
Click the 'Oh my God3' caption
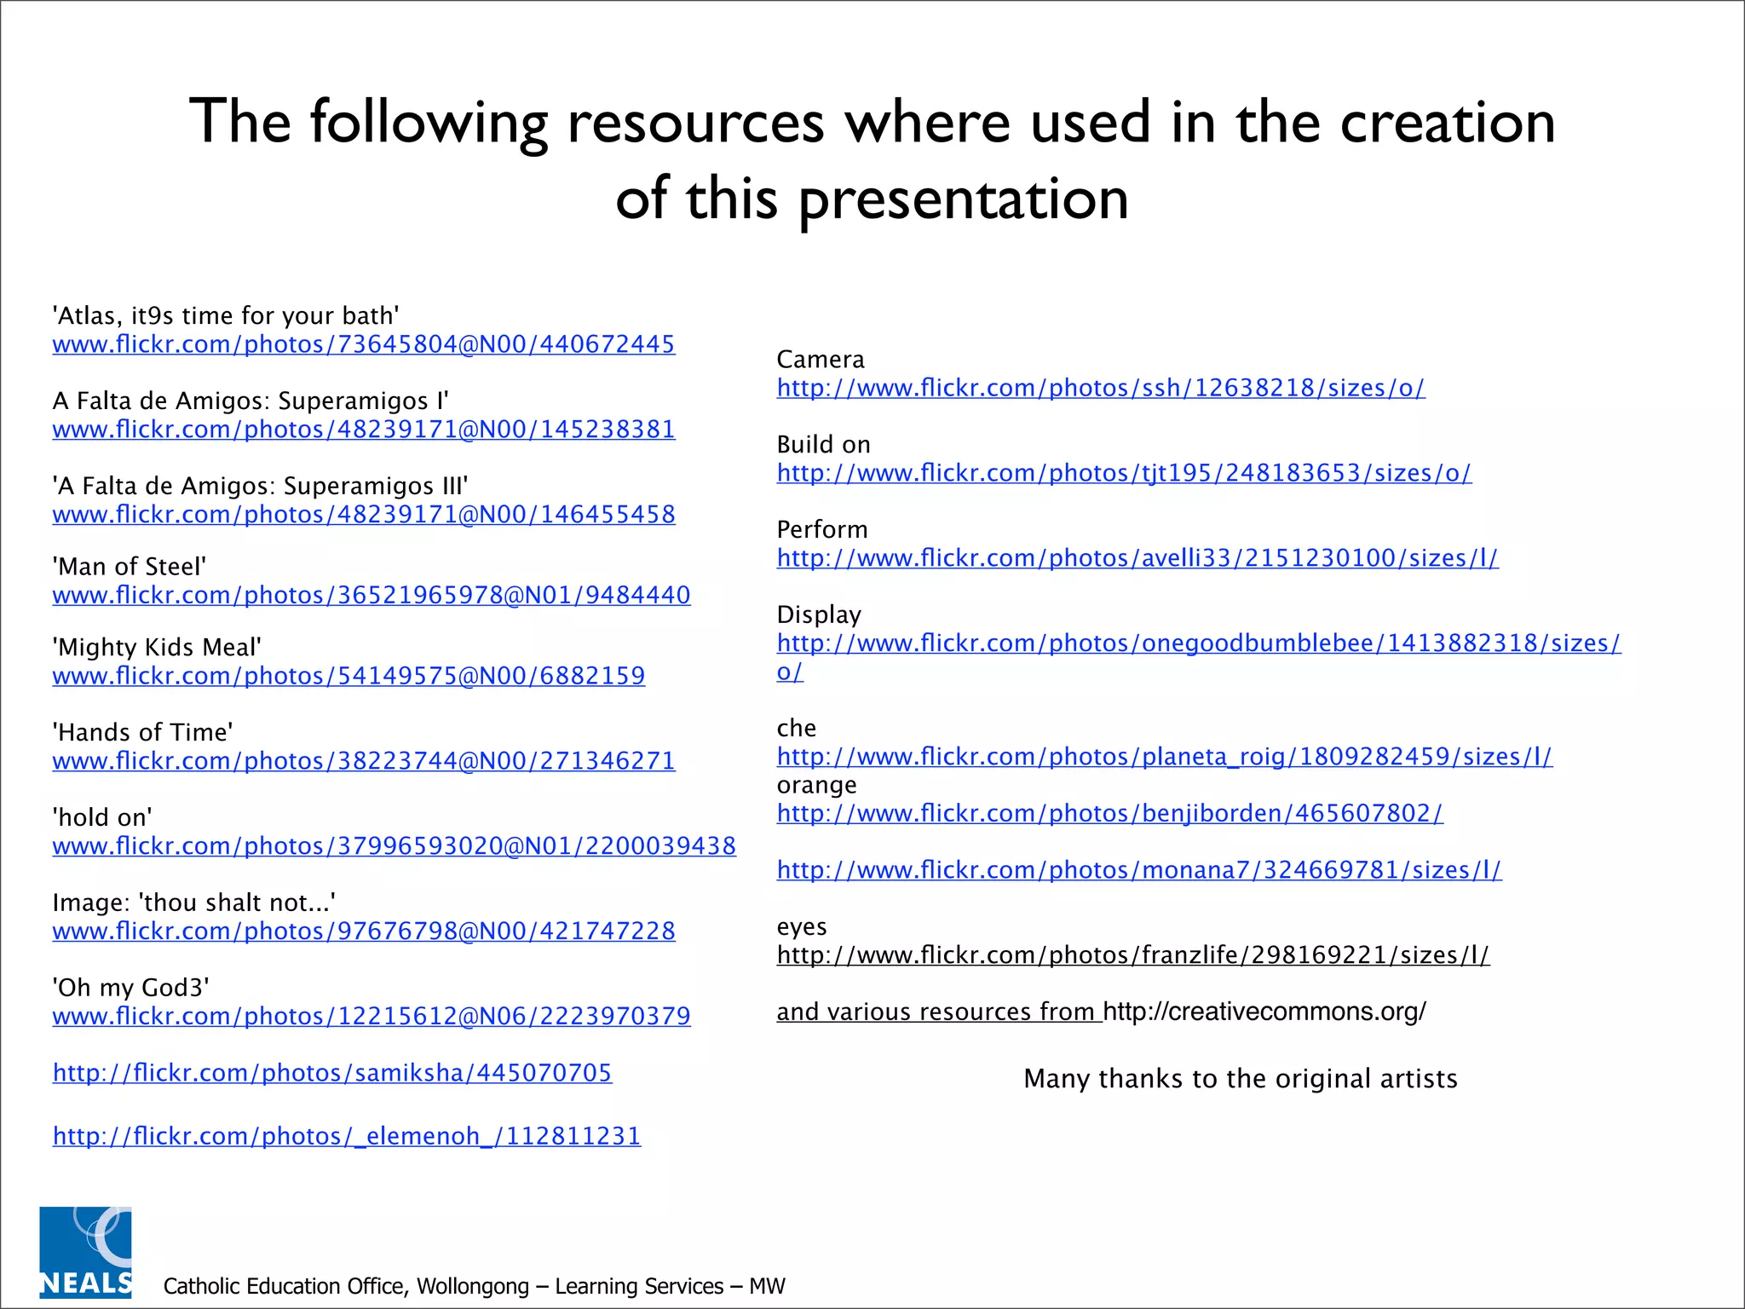[131, 988]
